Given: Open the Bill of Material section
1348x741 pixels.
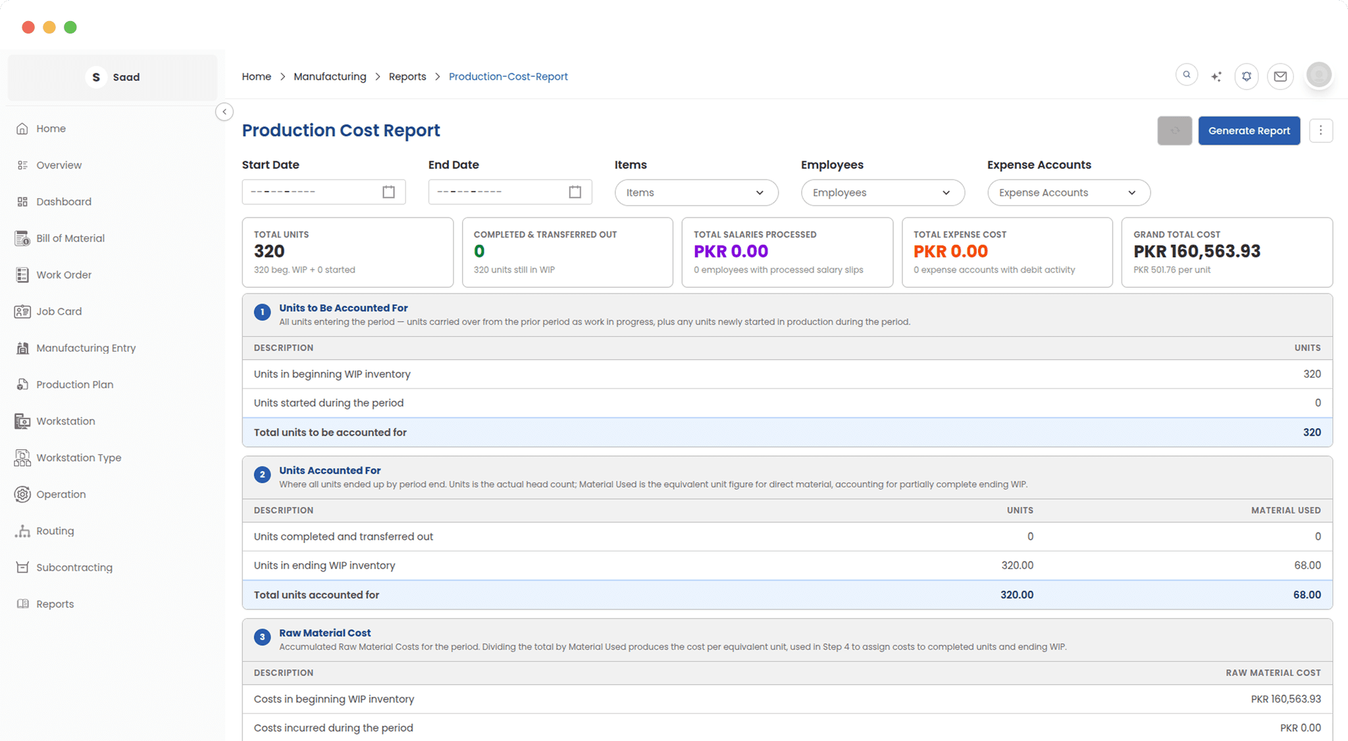Looking at the screenshot, I should pyautogui.click(x=70, y=238).
